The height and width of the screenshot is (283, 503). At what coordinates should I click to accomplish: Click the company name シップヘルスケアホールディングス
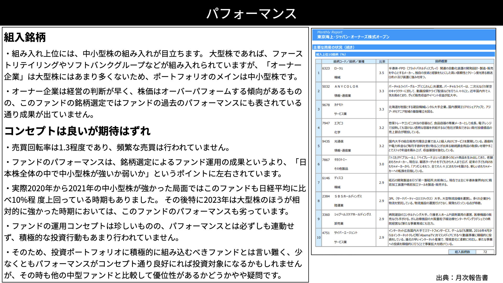(x=353, y=214)
